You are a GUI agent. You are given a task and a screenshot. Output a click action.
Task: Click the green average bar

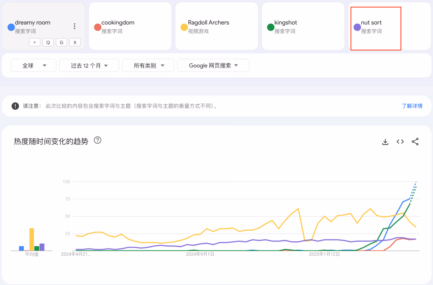(x=37, y=248)
